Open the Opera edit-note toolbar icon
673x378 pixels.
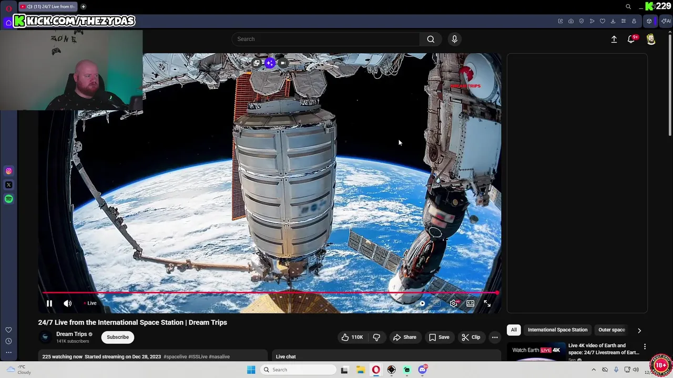(x=560, y=21)
